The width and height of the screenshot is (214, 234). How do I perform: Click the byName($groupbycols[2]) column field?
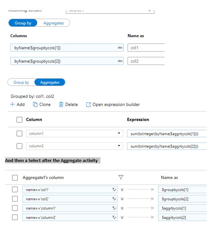[67, 61]
